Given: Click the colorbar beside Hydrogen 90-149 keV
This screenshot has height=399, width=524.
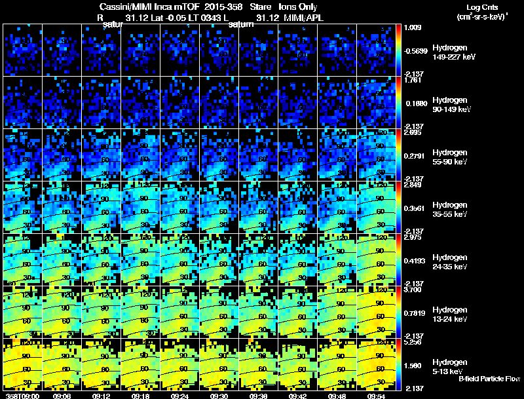Looking at the screenshot, I should [399, 103].
